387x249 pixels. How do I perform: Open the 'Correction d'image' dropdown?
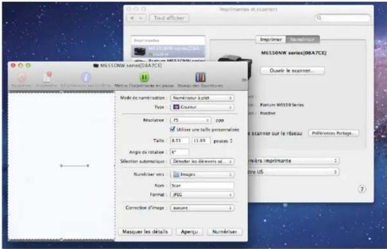(202, 208)
